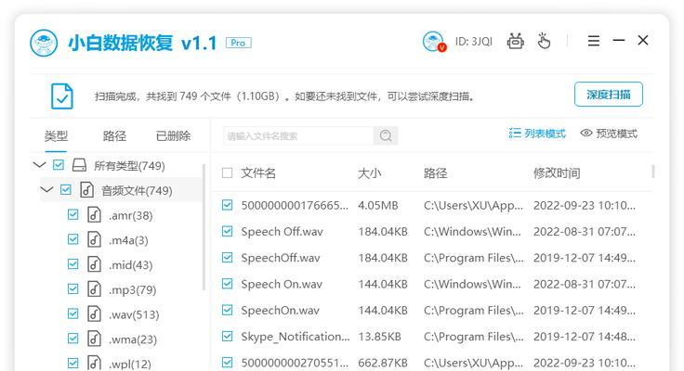Image resolution: width=684 pixels, height=371 pixels.
Task: Click file name Speech Off.wav
Action: tap(282, 232)
